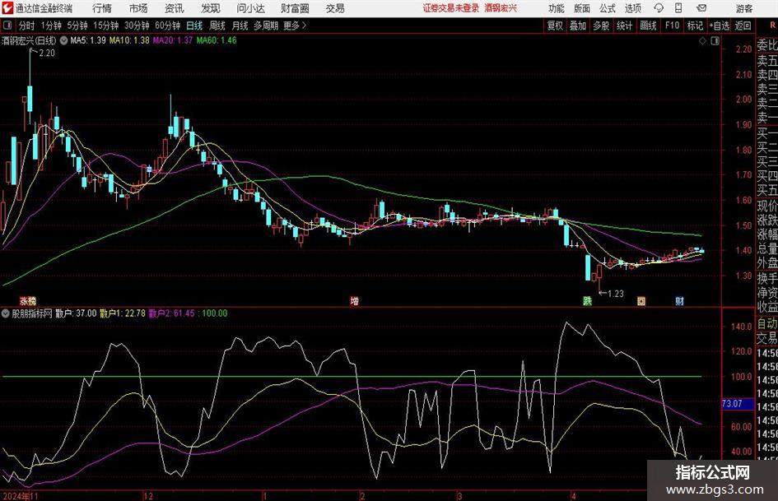Screen dimensions: 778x501
Task: Click the 复权 button
Action: coord(555,26)
